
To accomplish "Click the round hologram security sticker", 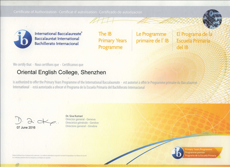I will (x=212, y=19).
